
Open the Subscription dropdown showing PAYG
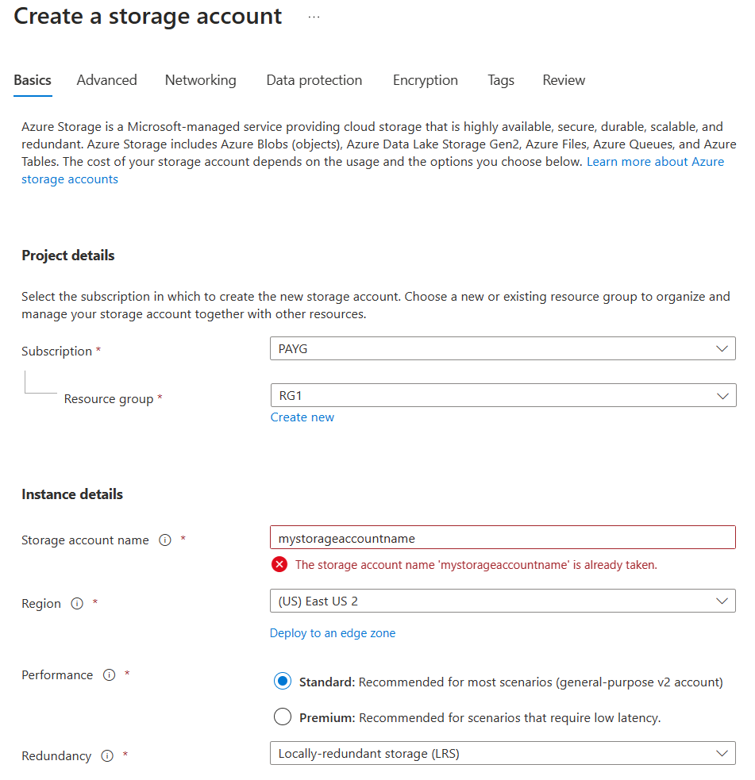(502, 348)
